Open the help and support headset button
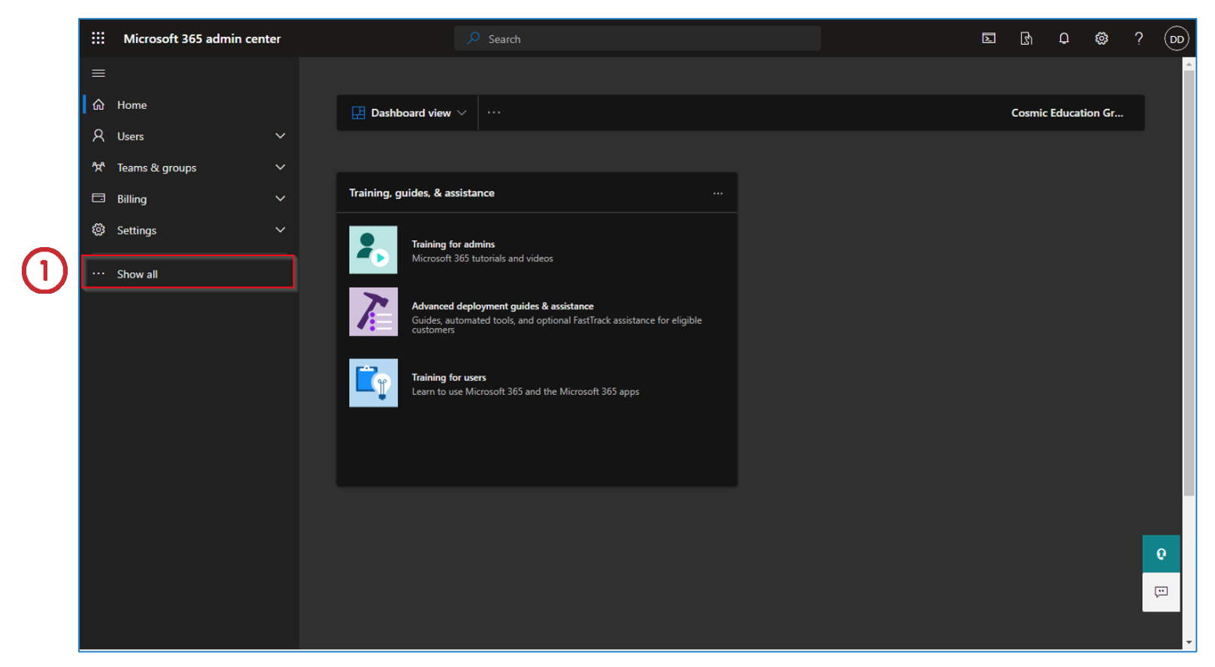This screenshot has width=1215, height=667. pos(1161,554)
